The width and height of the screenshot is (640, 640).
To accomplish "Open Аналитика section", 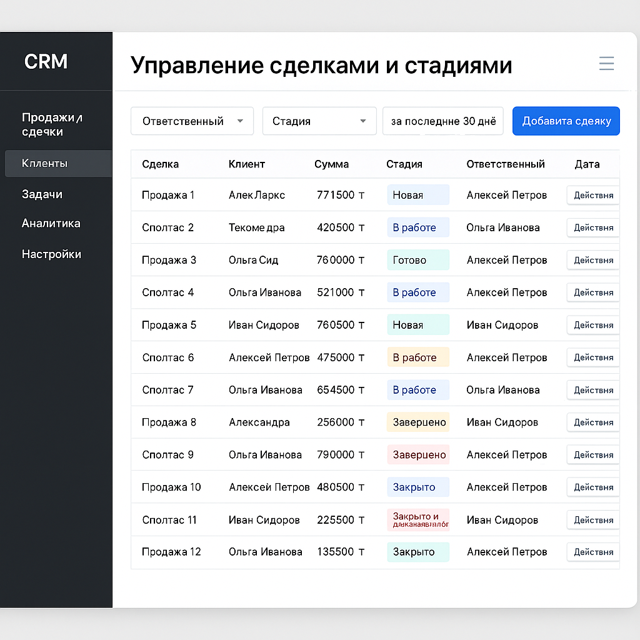I will pyautogui.click(x=51, y=223).
